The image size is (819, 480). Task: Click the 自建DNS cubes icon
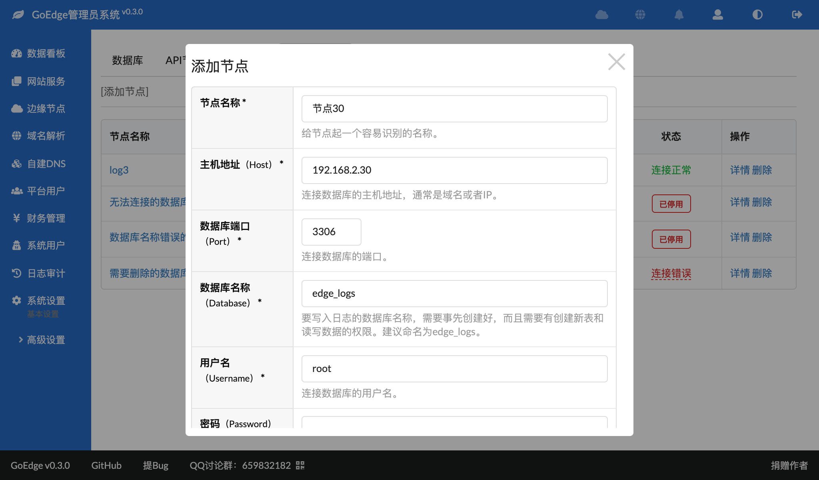point(16,164)
